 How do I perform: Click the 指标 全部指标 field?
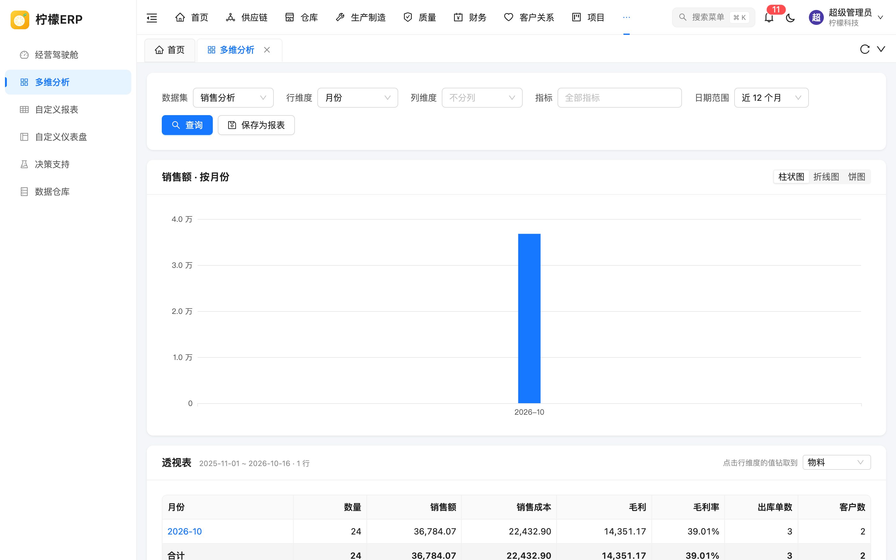(x=619, y=98)
